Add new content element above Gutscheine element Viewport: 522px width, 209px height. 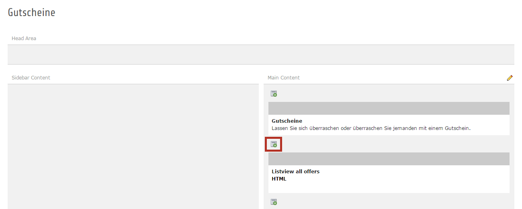click(274, 94)
